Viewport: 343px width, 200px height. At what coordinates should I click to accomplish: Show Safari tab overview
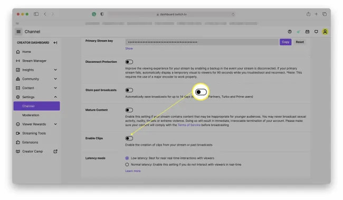325,14
